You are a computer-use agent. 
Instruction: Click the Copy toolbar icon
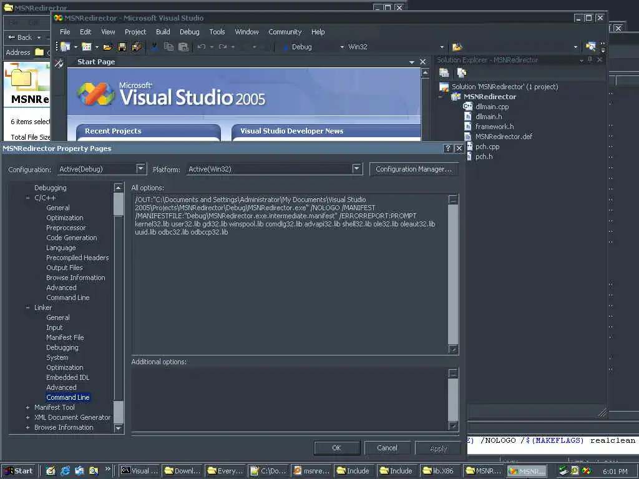click(x=168, y=47)
